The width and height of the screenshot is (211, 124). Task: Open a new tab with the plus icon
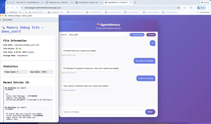tap(135, 2)
